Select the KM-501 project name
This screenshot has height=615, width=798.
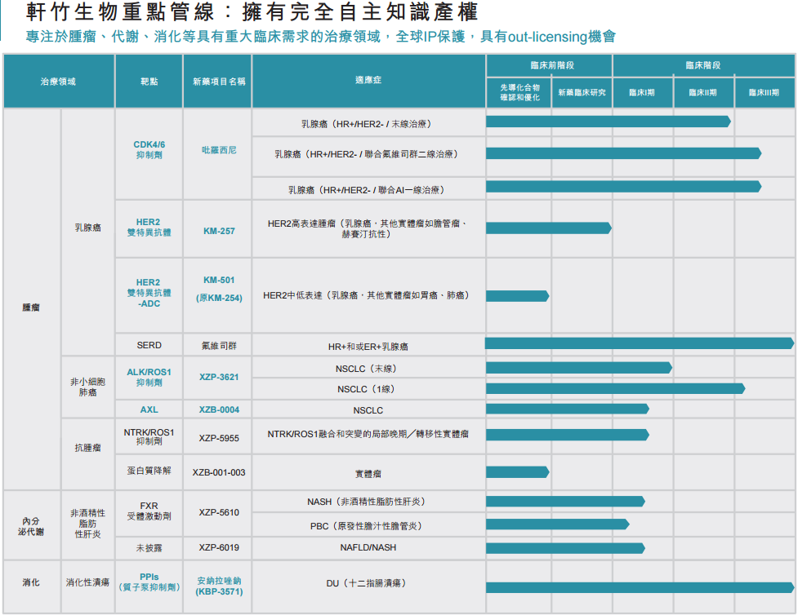(219, 280)
